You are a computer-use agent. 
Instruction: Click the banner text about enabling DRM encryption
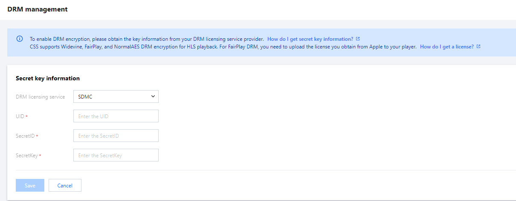147,39
